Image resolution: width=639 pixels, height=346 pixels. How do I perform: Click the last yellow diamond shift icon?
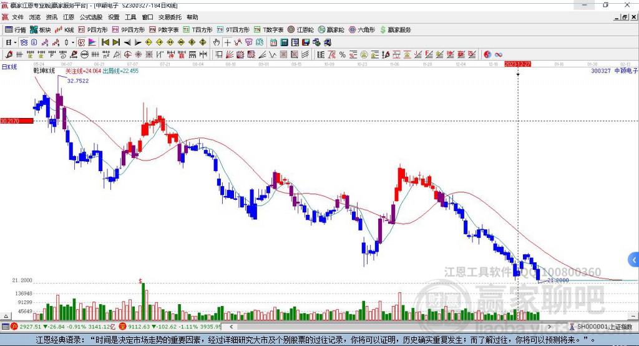[x=203, y=42]
